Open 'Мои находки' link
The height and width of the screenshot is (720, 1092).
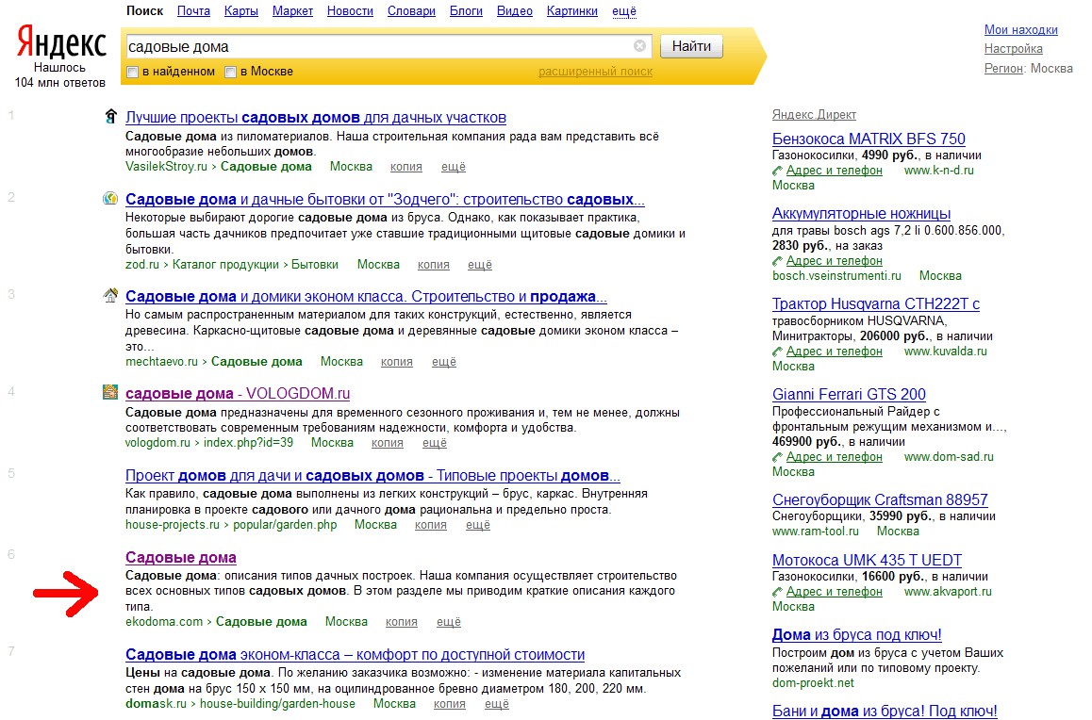pyautogui.click(x=1021, y=30)
